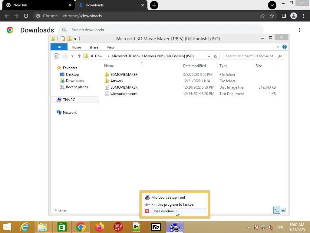
Task: Open Microsoft Setup Tool from jump list
Action: [175, 198]
